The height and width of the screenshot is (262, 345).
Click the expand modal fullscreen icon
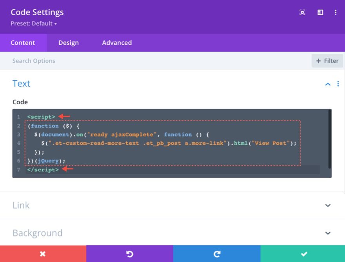302,13
